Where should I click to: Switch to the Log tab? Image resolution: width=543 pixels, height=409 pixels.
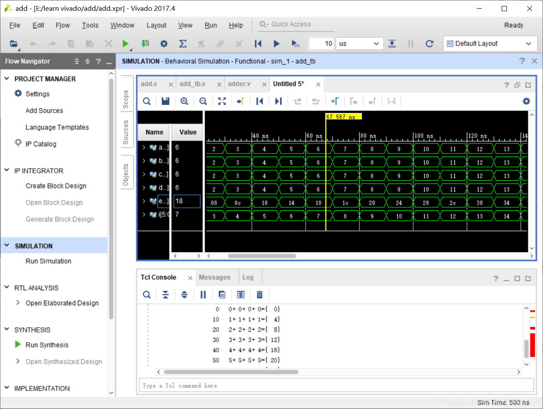248,277
